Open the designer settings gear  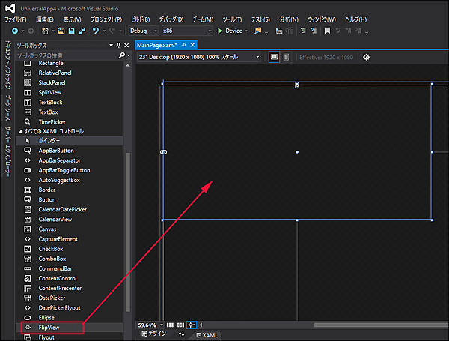pyautogui.click(x=366, y=57)
